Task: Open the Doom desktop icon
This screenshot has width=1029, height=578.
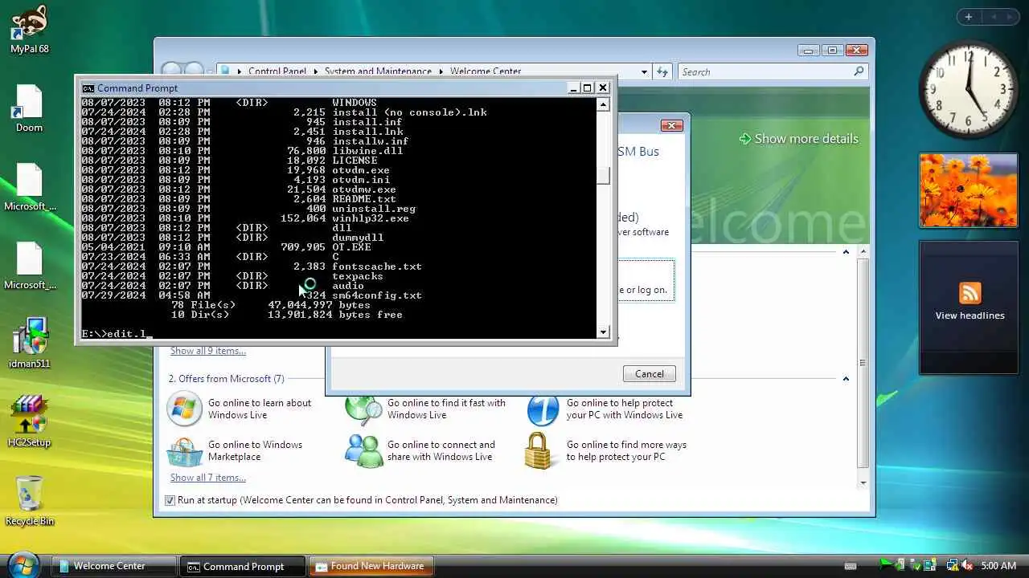Action: pyautogui.click(x=29, y=108)
